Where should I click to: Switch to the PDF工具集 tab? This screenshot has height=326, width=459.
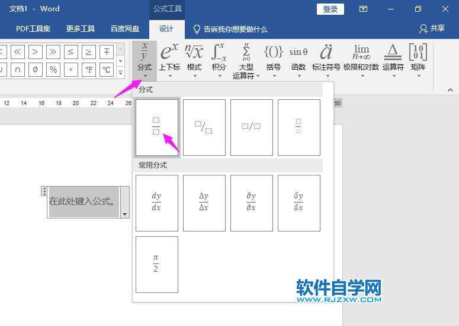tap(33, 29)
